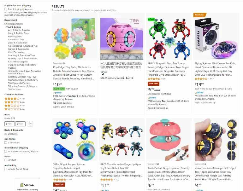
Task: Click the $ Min price input field
Action: click(9, 124)
